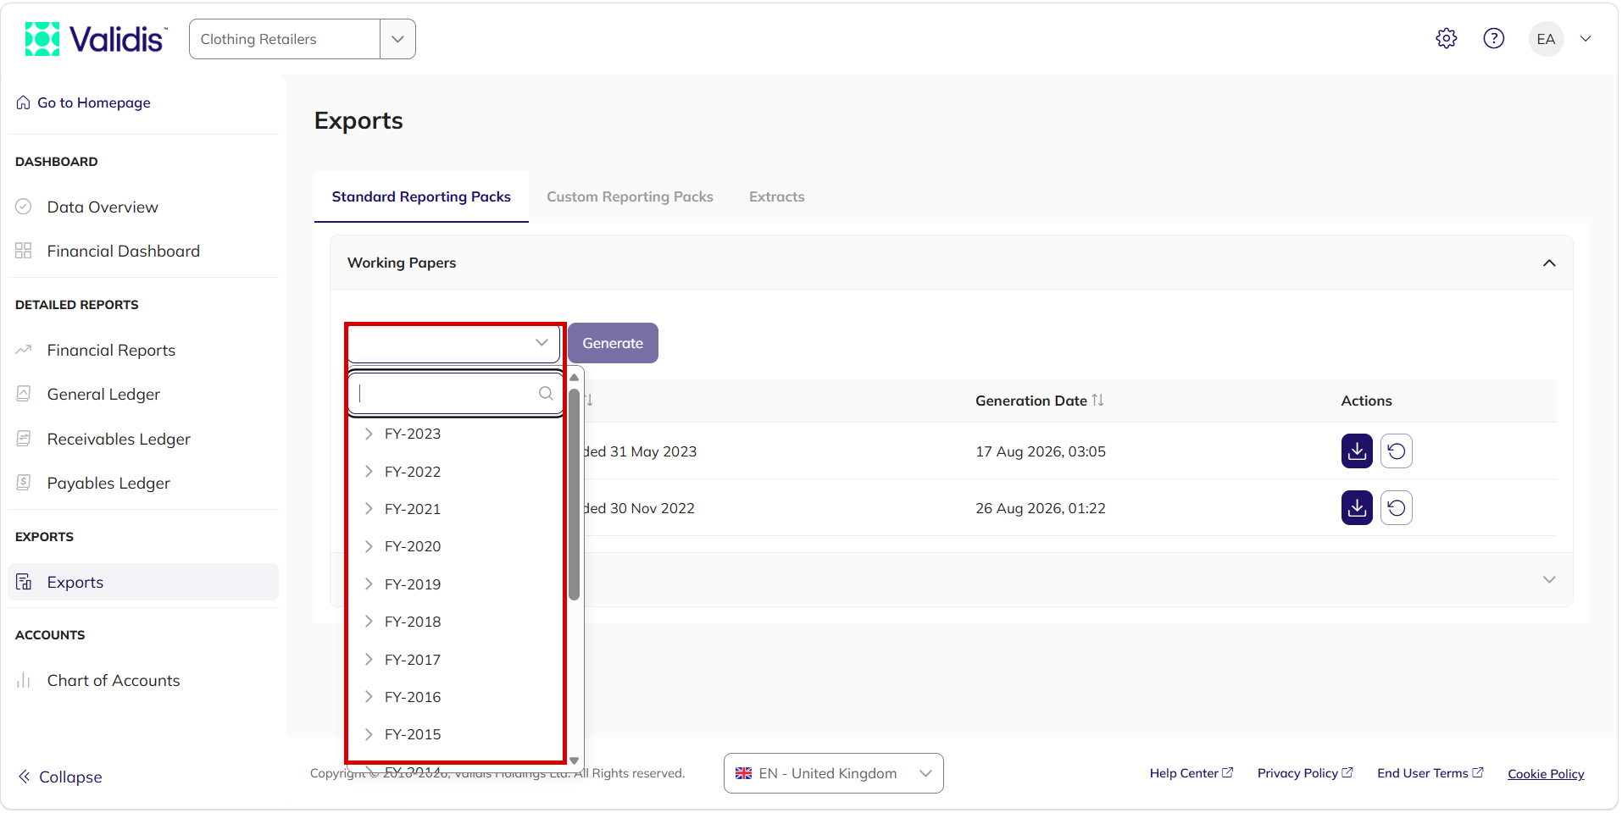
Task: Click the Generate button
Action: point(613,343)
